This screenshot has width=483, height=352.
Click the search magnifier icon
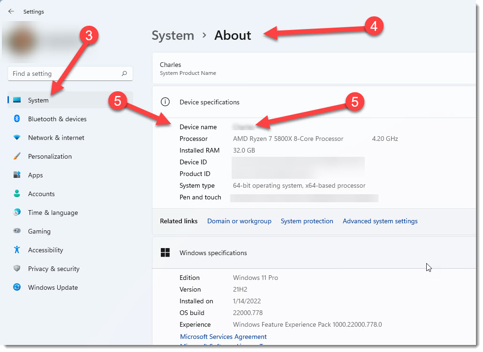[124, 73]
